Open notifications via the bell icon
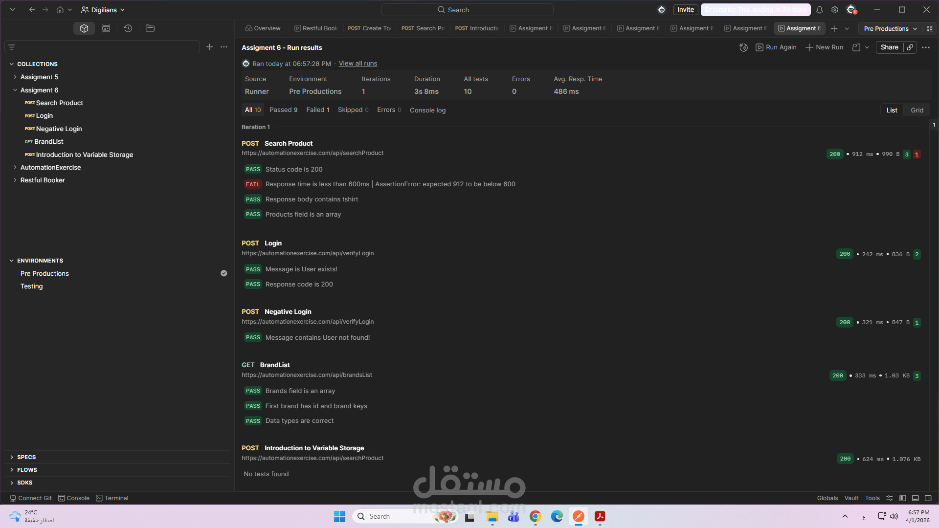 pos(819,9)
